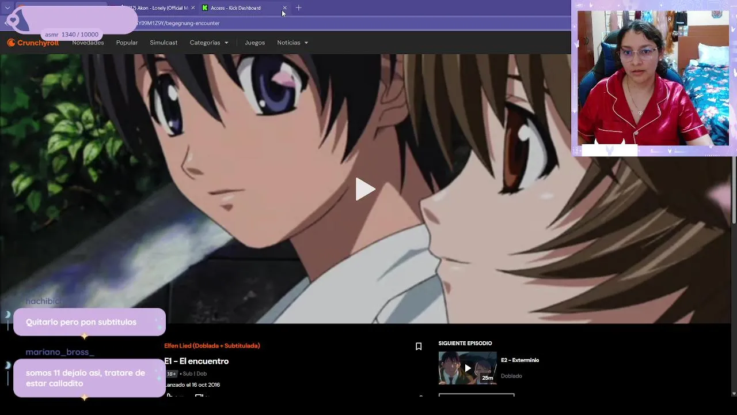Open the E2 - Exterminio thumbnail

(x=468, y=368)
